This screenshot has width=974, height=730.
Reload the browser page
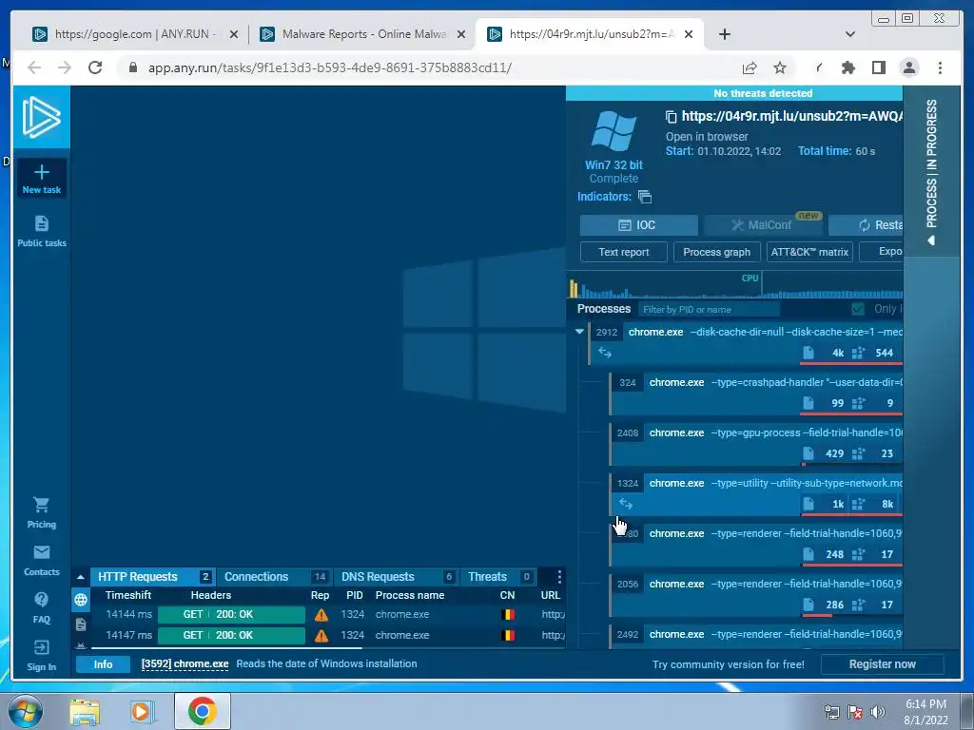(x=95, y=67)
